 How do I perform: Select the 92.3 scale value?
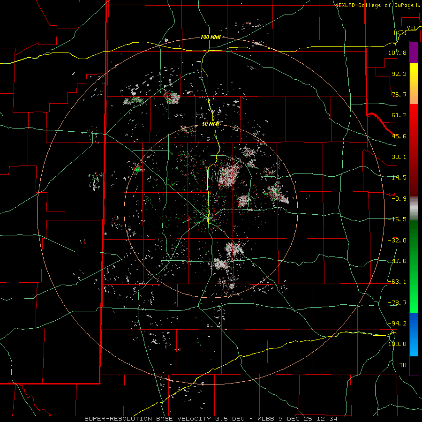pos(399,74)
